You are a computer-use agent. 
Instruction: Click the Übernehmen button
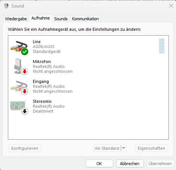(160, 164)
